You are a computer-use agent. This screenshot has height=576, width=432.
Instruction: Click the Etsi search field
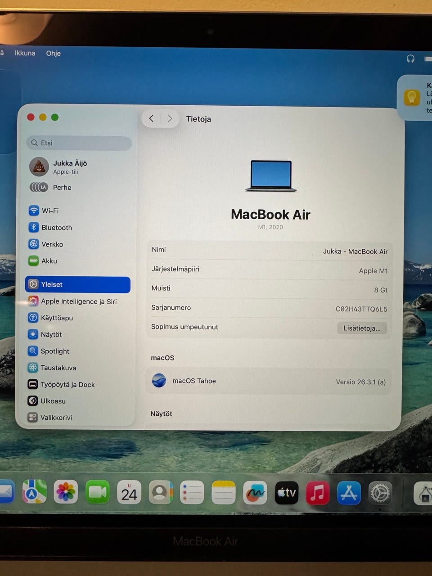coord(79,143)
